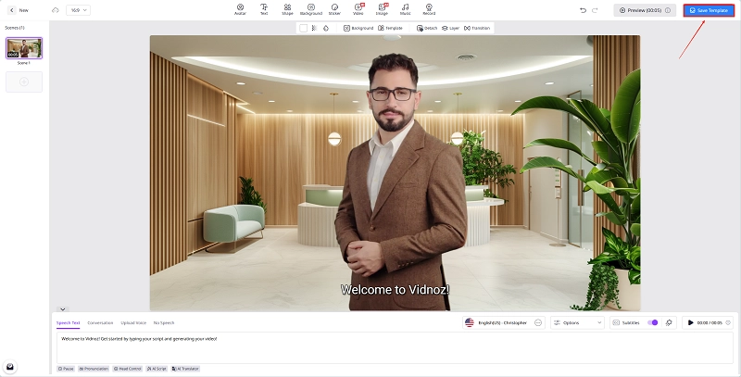Play the speech audio preview
Viewport: 741px width, 377px height.
(690, 322)
